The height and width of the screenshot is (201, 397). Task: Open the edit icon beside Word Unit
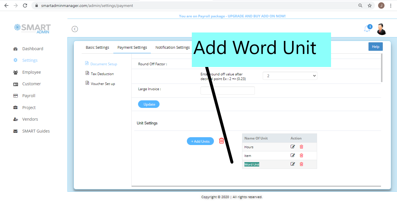pos(293,164)
